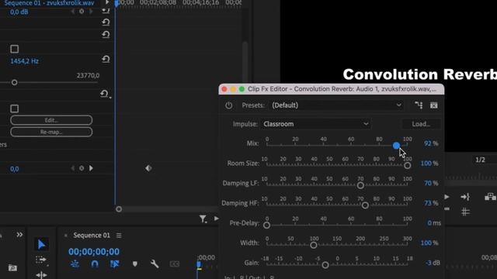The width and height of the screenshot is (497, 279).
Task: Click the Mix slider knob
Action: tap(396, 146)
